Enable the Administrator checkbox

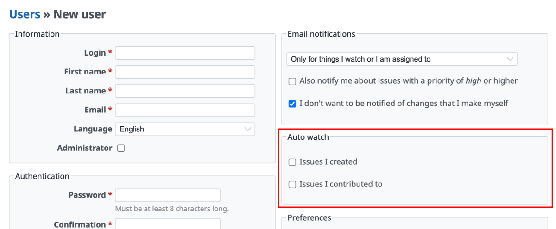pyautogui.click(x=121, y=149)
